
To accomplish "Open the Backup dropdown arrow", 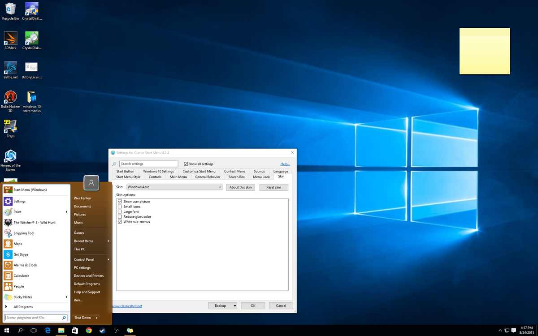I will click(x=234, y=306).
